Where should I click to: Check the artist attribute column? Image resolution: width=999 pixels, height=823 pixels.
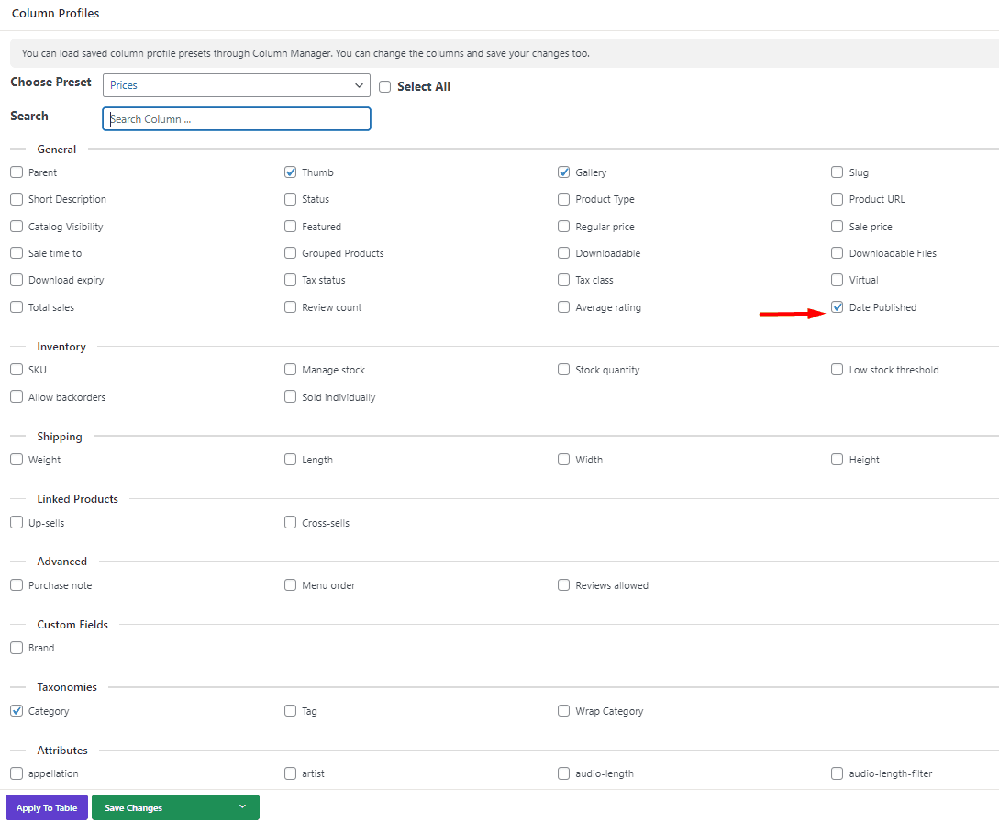point(290,773)
